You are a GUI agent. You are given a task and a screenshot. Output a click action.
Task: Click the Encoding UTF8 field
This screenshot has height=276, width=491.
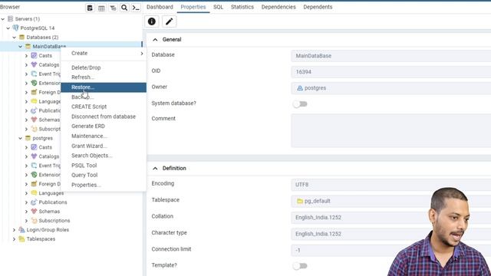(390, 185)
